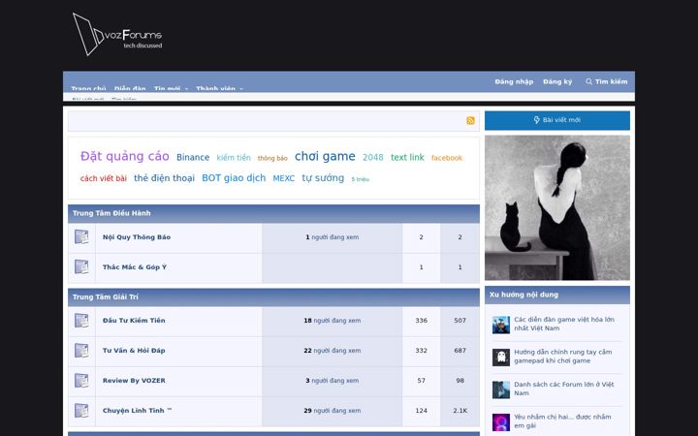Screen dimensions: 698x436
Task: Click '3 người đang xem' viewer count
Action: 333,381
